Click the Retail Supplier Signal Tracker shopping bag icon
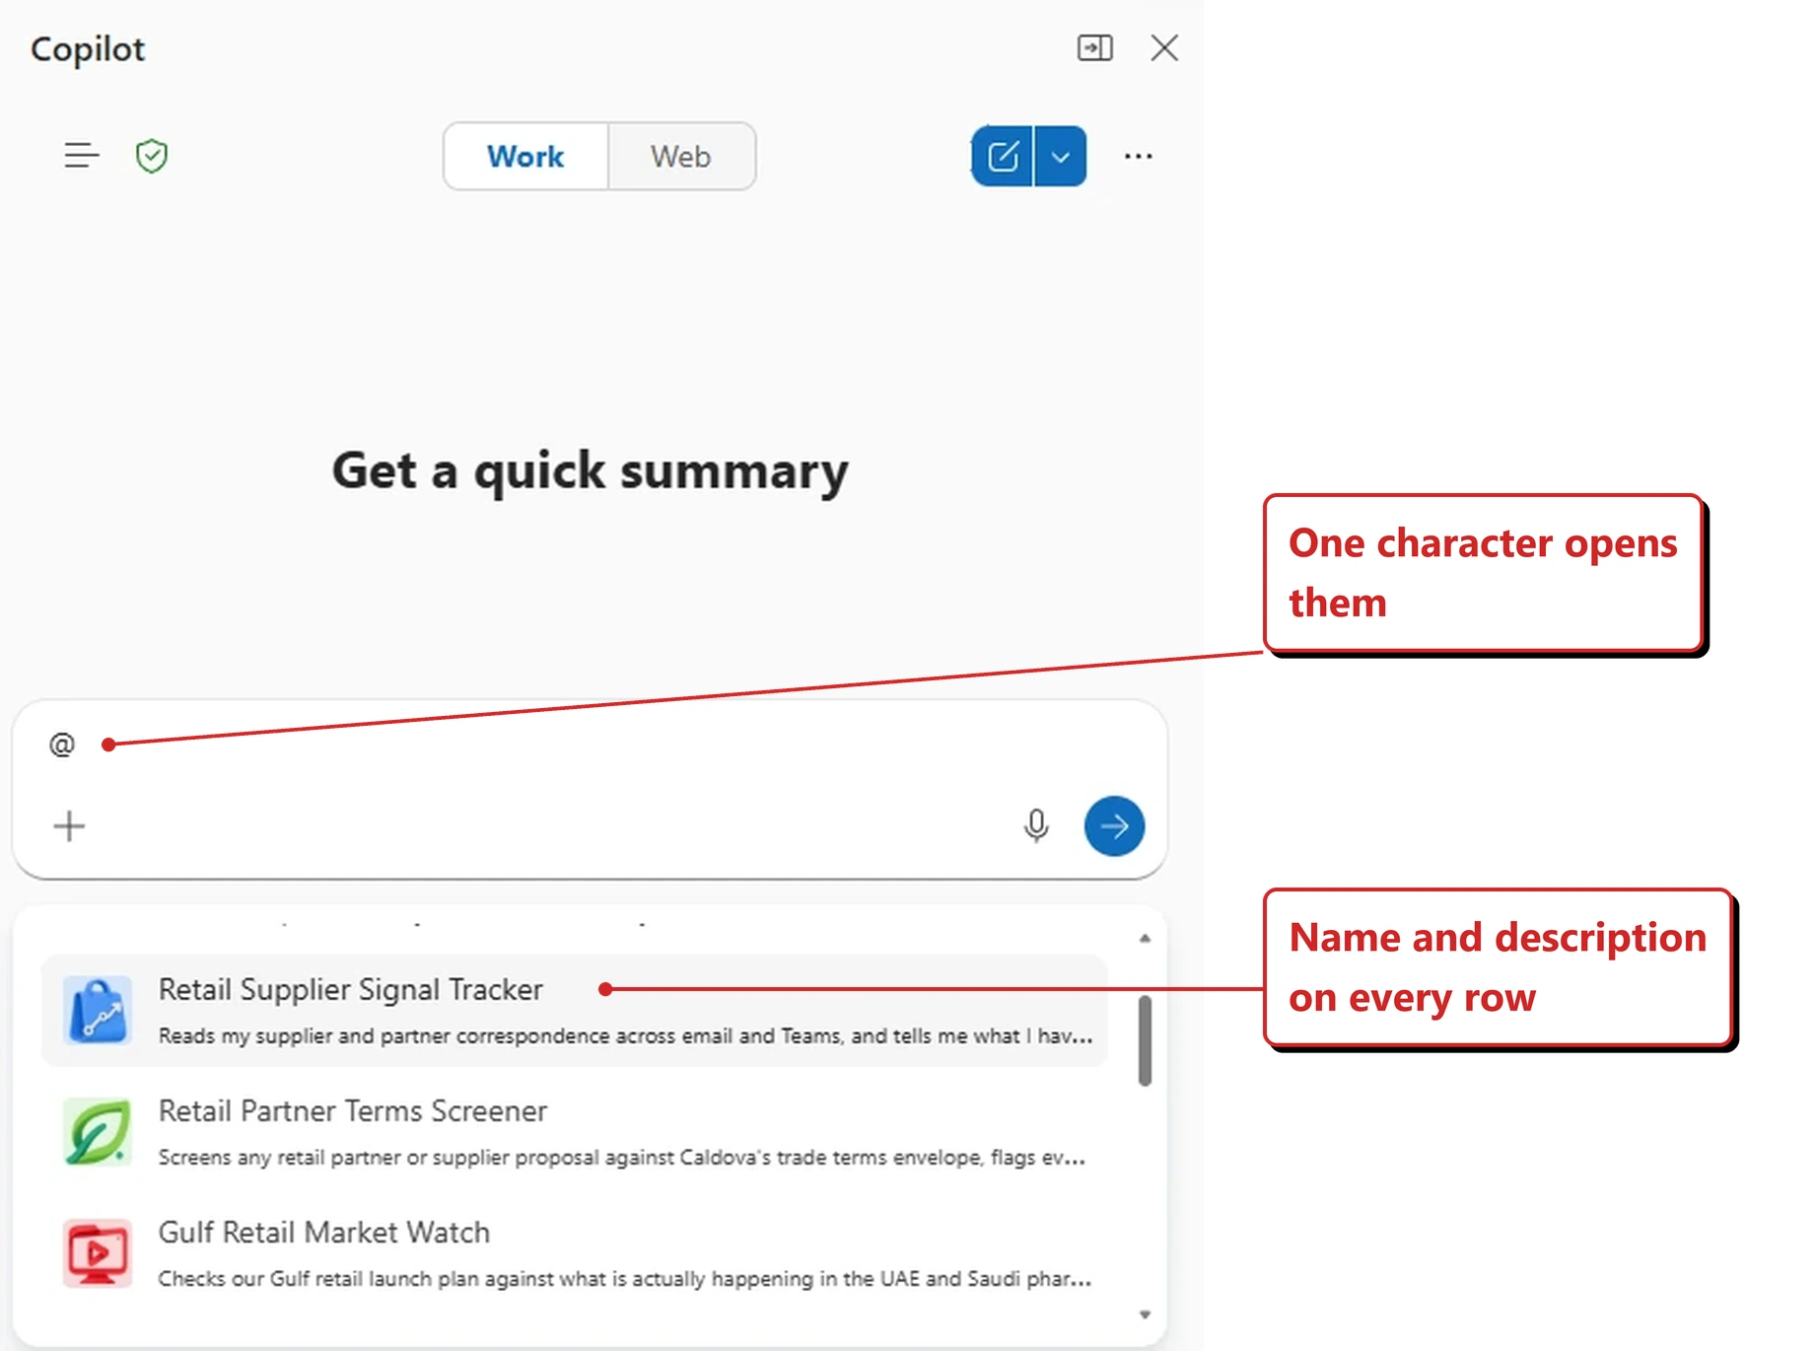Viewport: 1815px width, 1351px height. (97, 1010)
